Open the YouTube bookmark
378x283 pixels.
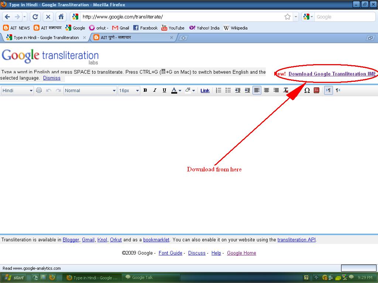pyautogui.click(x=173, y=28)
